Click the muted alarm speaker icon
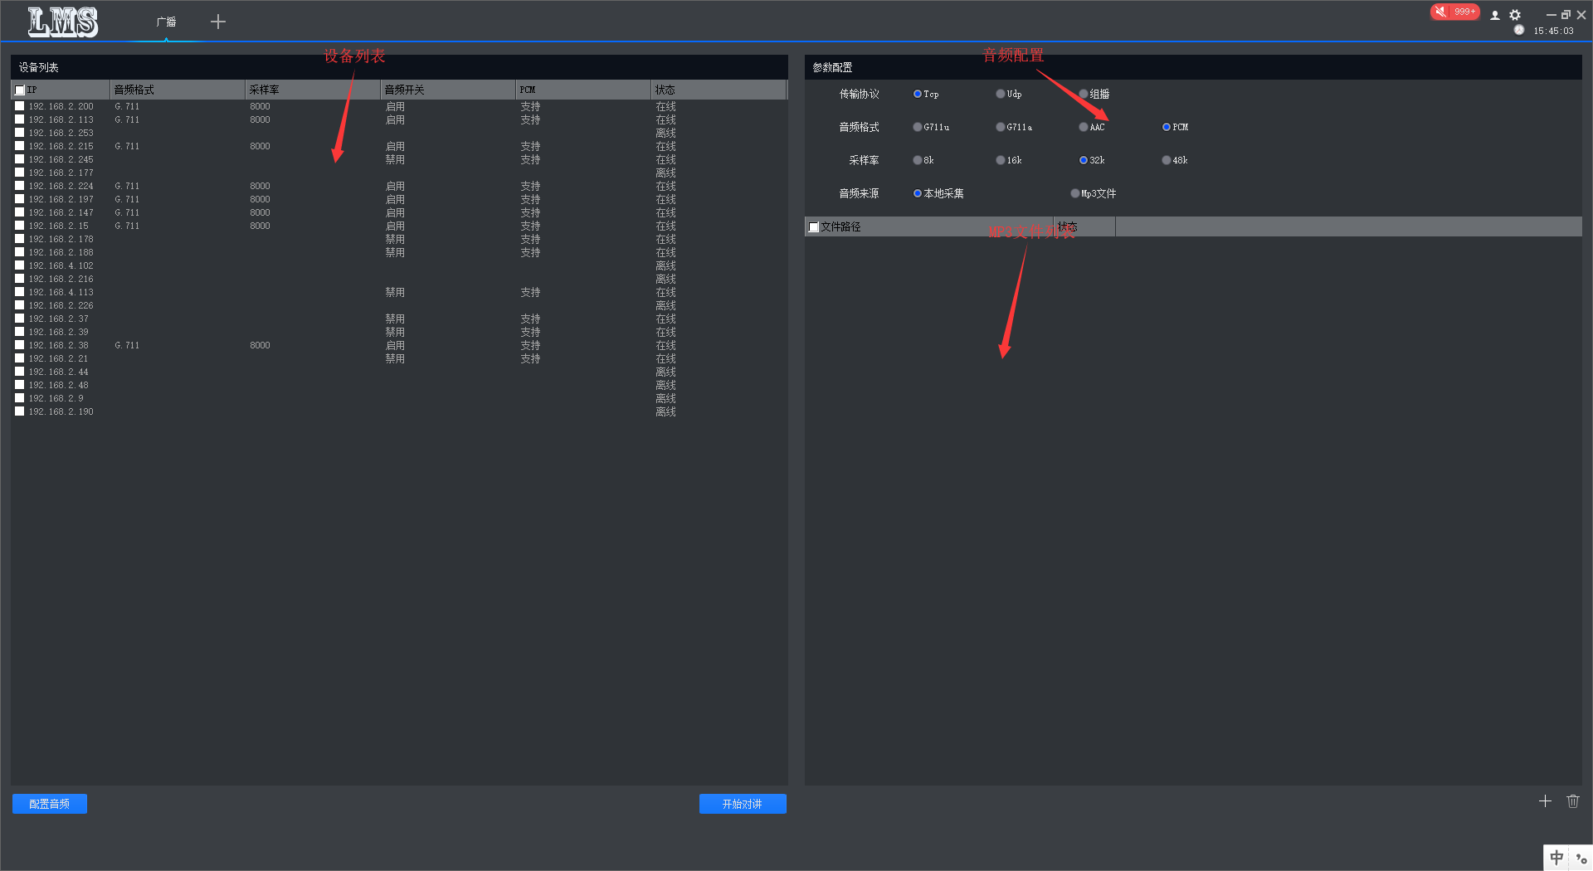1593x871 pixels. coord(1441,12)
